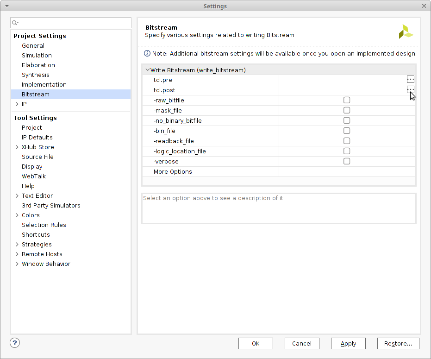Click the search magnifier icon
Image resolution: width=431 pixels, height=359 pixels.
click(x=15, y=23)
